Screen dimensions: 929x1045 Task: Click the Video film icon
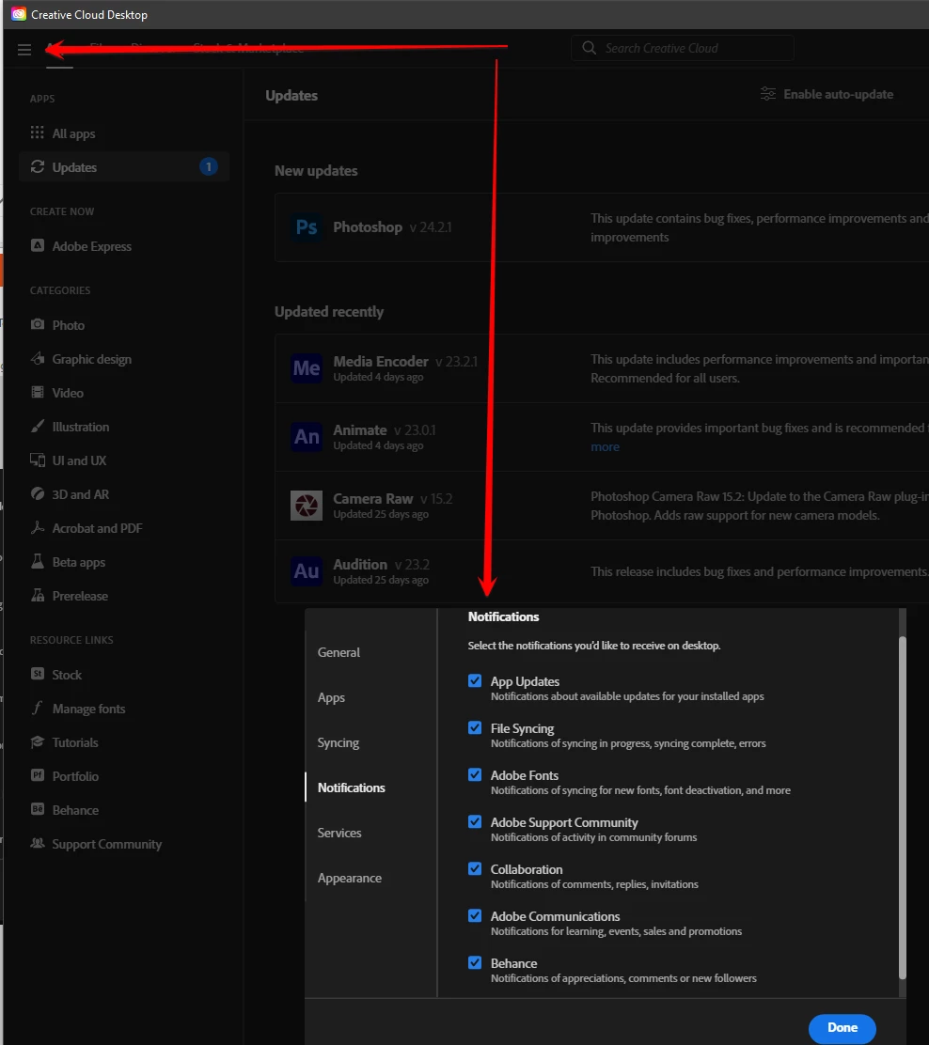pyautogui.click(x=38, y=392)
